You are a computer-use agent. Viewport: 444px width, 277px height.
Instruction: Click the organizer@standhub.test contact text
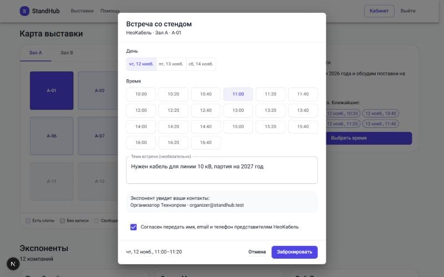(x=216, y=205)
